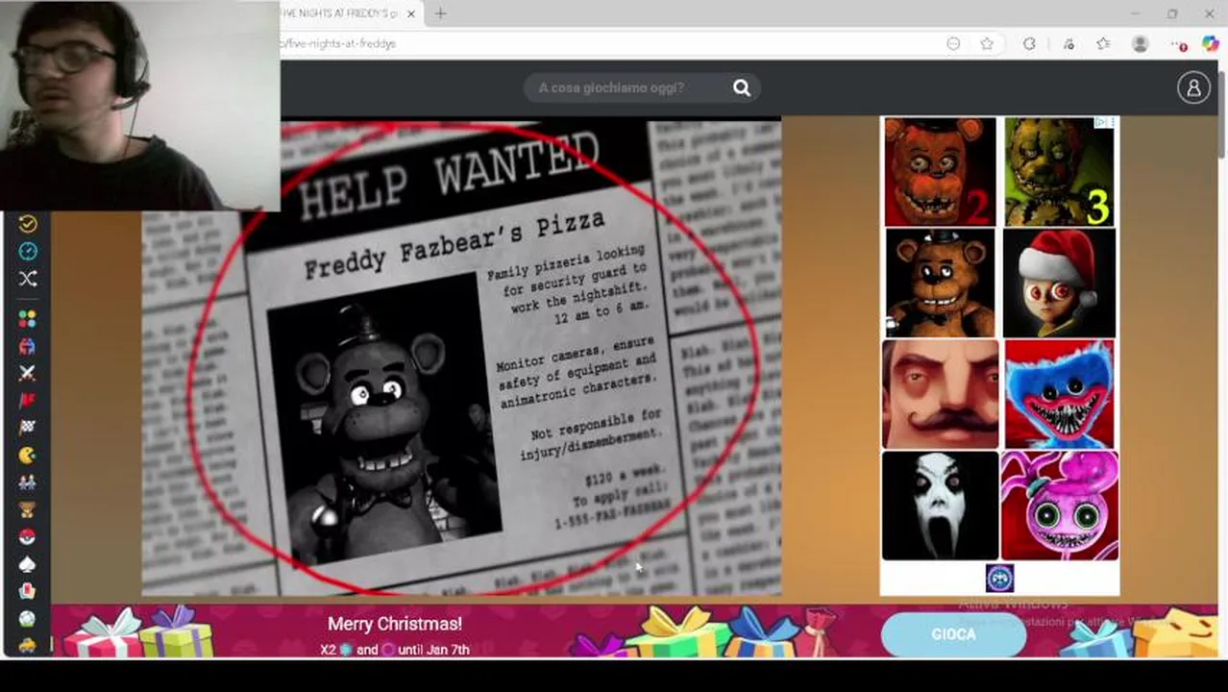Click the Help Wanted game preview image
The image size is (1228, 692).
pyautogui.click(x=461, y=357)
